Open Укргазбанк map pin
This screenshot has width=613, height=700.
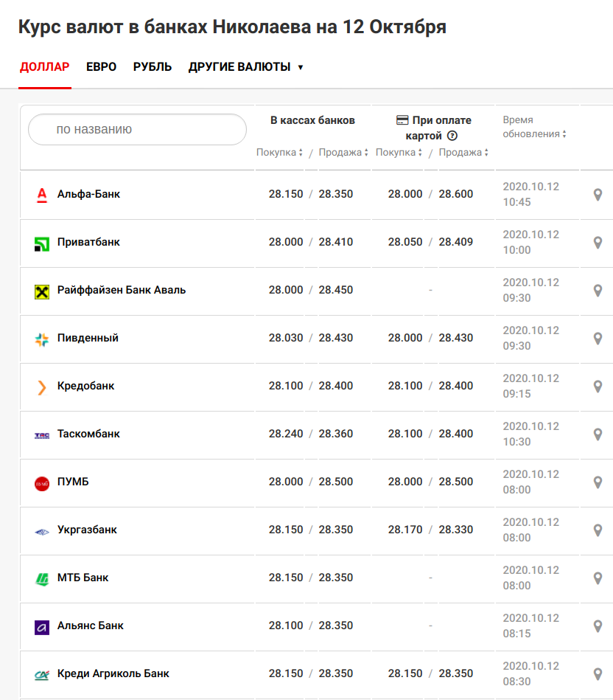(x=598, y=530)
